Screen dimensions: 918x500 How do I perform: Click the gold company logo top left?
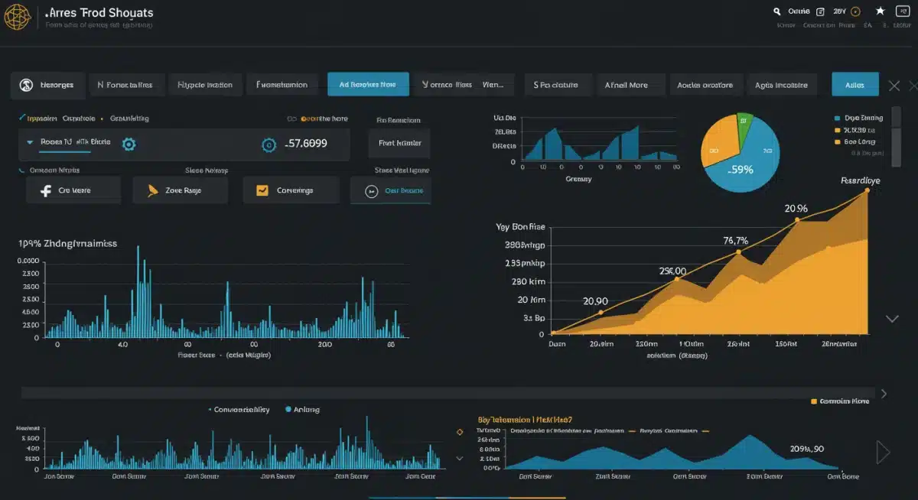(x=17, y=16)
